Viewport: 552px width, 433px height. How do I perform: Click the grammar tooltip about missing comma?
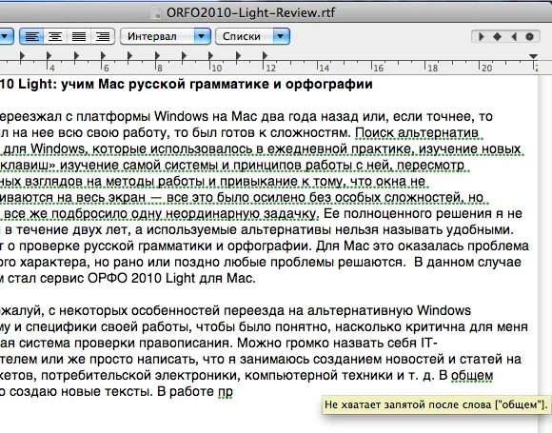click(x=436, y=404)
